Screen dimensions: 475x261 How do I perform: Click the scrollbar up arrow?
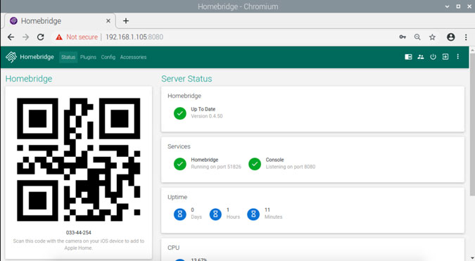(x=472, y=49)
